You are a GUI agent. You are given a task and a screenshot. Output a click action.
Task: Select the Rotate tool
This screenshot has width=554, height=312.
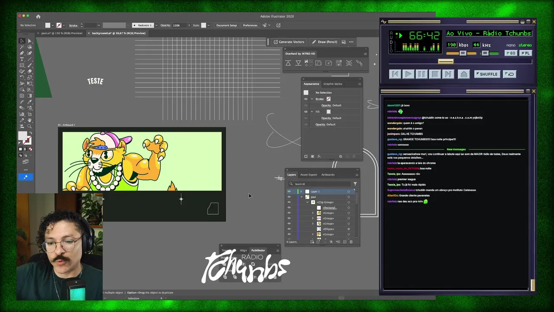point(22,78)
